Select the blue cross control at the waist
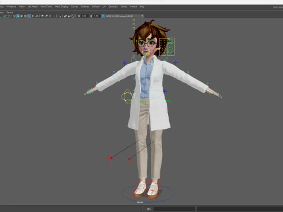The image size is (283, 212). [165, 91]
